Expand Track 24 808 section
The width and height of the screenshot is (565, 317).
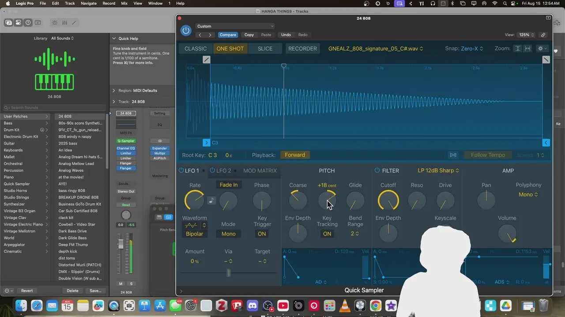[x=114, y=102]
